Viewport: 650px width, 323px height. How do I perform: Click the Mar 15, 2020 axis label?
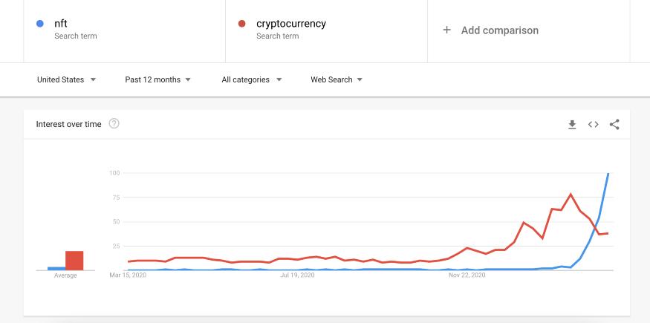pos(128,275)
